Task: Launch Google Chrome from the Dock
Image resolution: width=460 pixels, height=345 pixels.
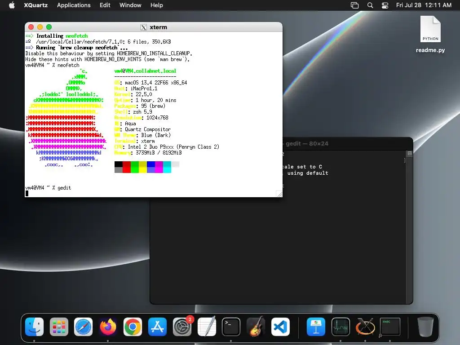Action: click(x=133, y=327)
